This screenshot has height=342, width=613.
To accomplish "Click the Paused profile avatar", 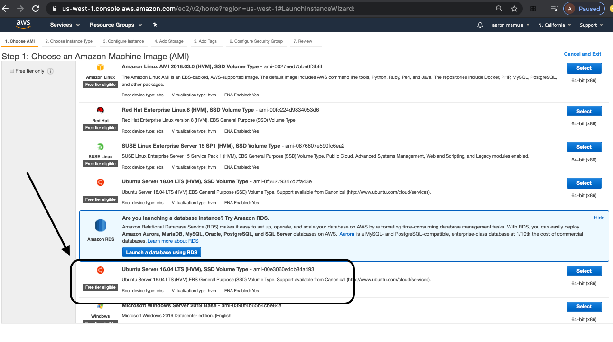I will click(x=583, y=9).
